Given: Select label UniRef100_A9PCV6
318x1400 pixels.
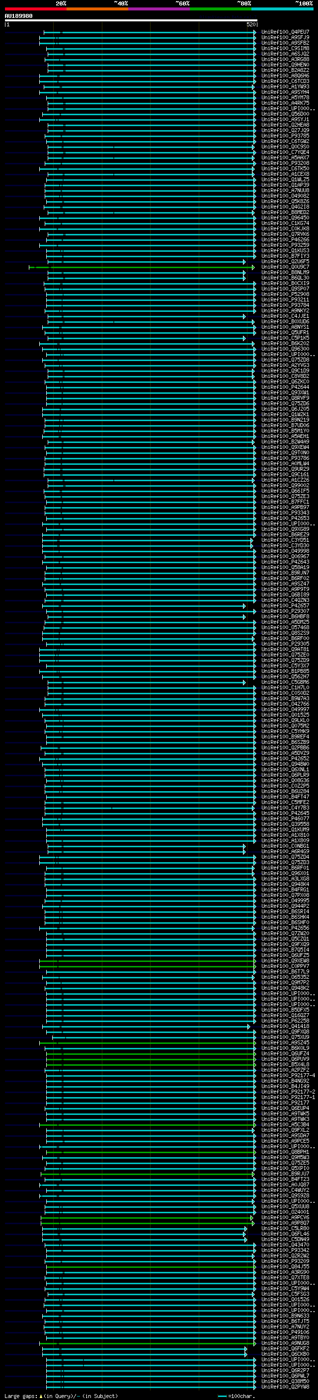Looking at the screenshot, I should click(x=285, y=1217).
